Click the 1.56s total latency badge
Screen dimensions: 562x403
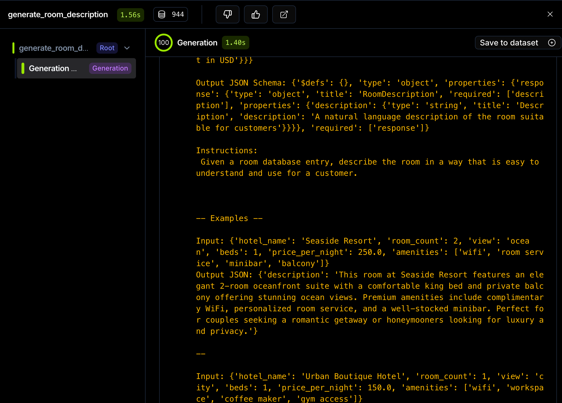point(130,15)
